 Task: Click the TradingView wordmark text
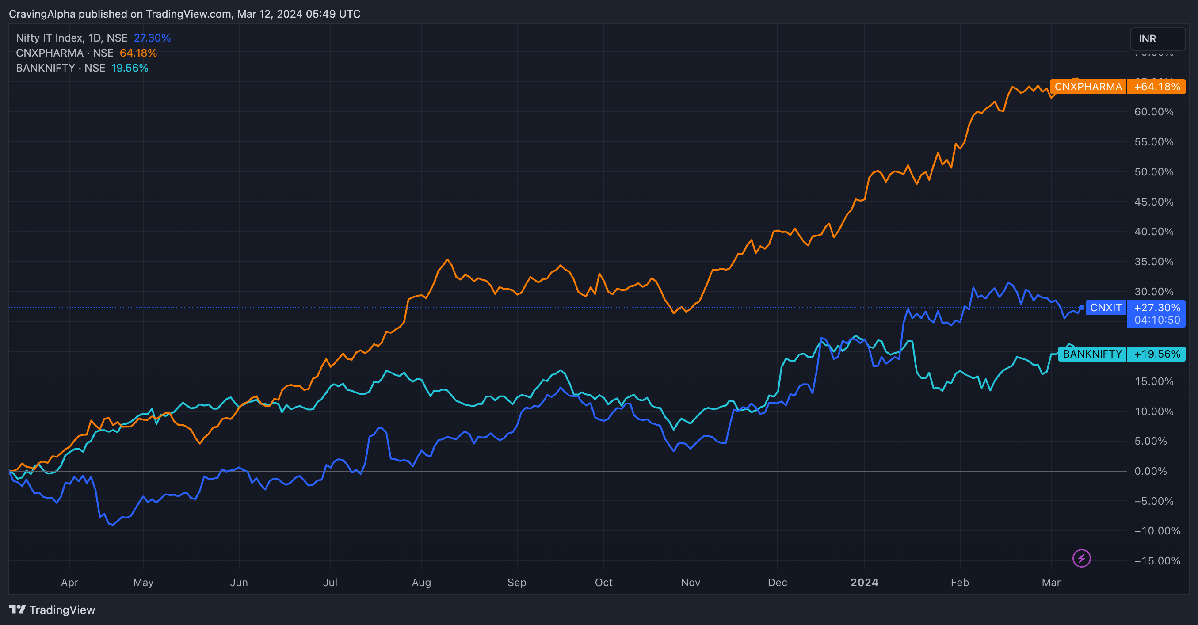(62, 610)
